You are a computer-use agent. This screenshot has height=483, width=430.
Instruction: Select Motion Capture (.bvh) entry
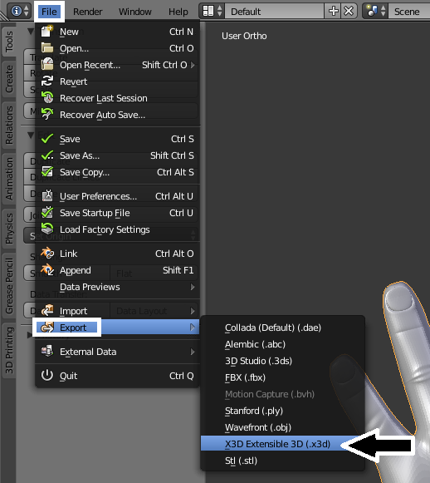point(282,394)
